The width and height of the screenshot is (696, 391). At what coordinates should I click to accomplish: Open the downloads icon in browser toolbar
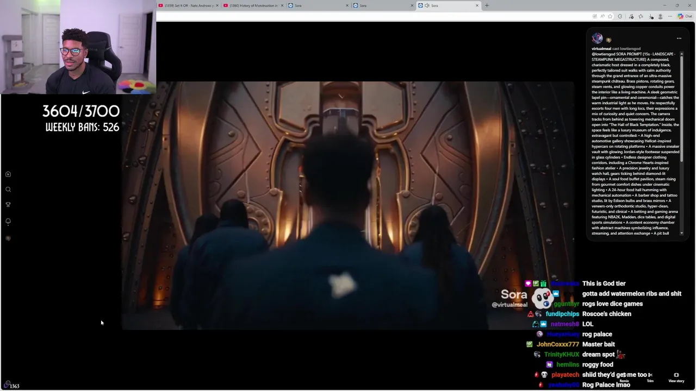(x=651, y=16)
